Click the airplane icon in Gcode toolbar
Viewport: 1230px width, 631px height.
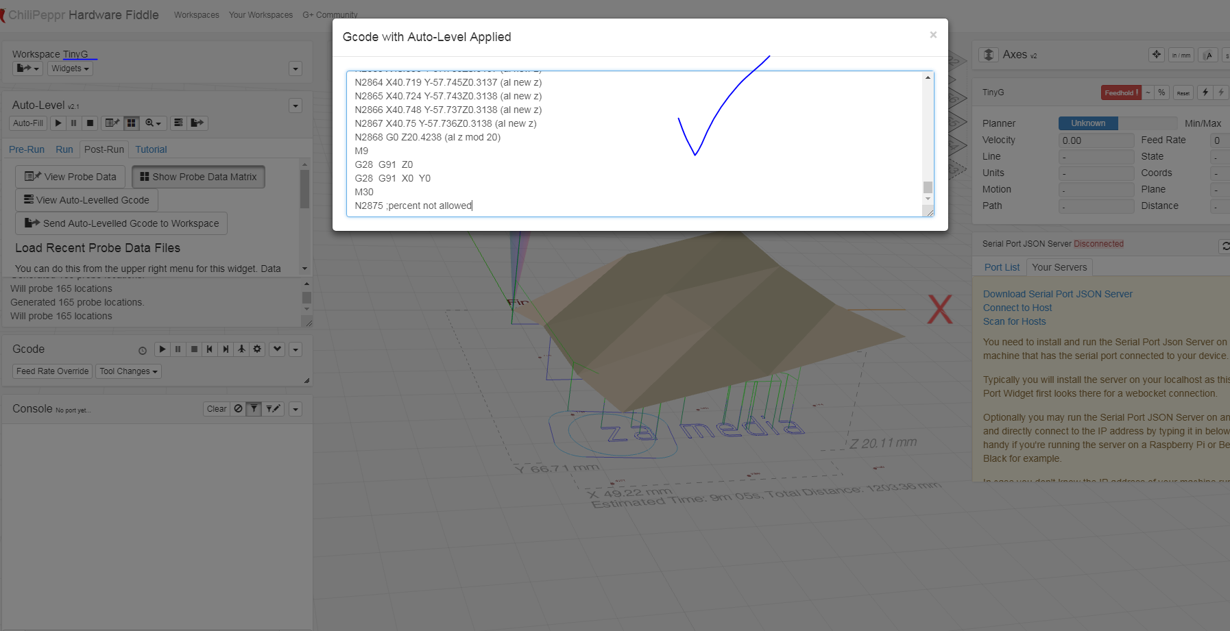[241, 349]
